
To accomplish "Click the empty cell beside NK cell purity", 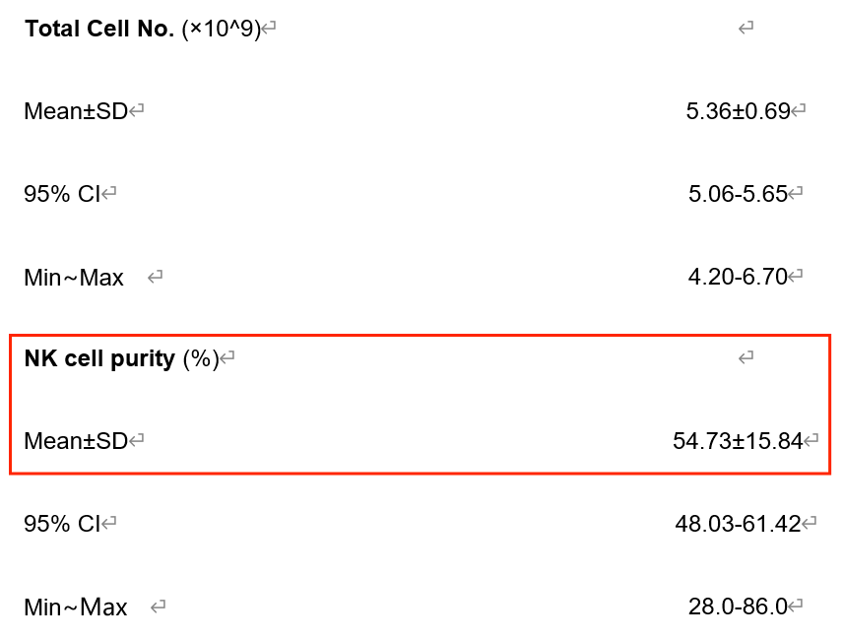I will [746, 358].
